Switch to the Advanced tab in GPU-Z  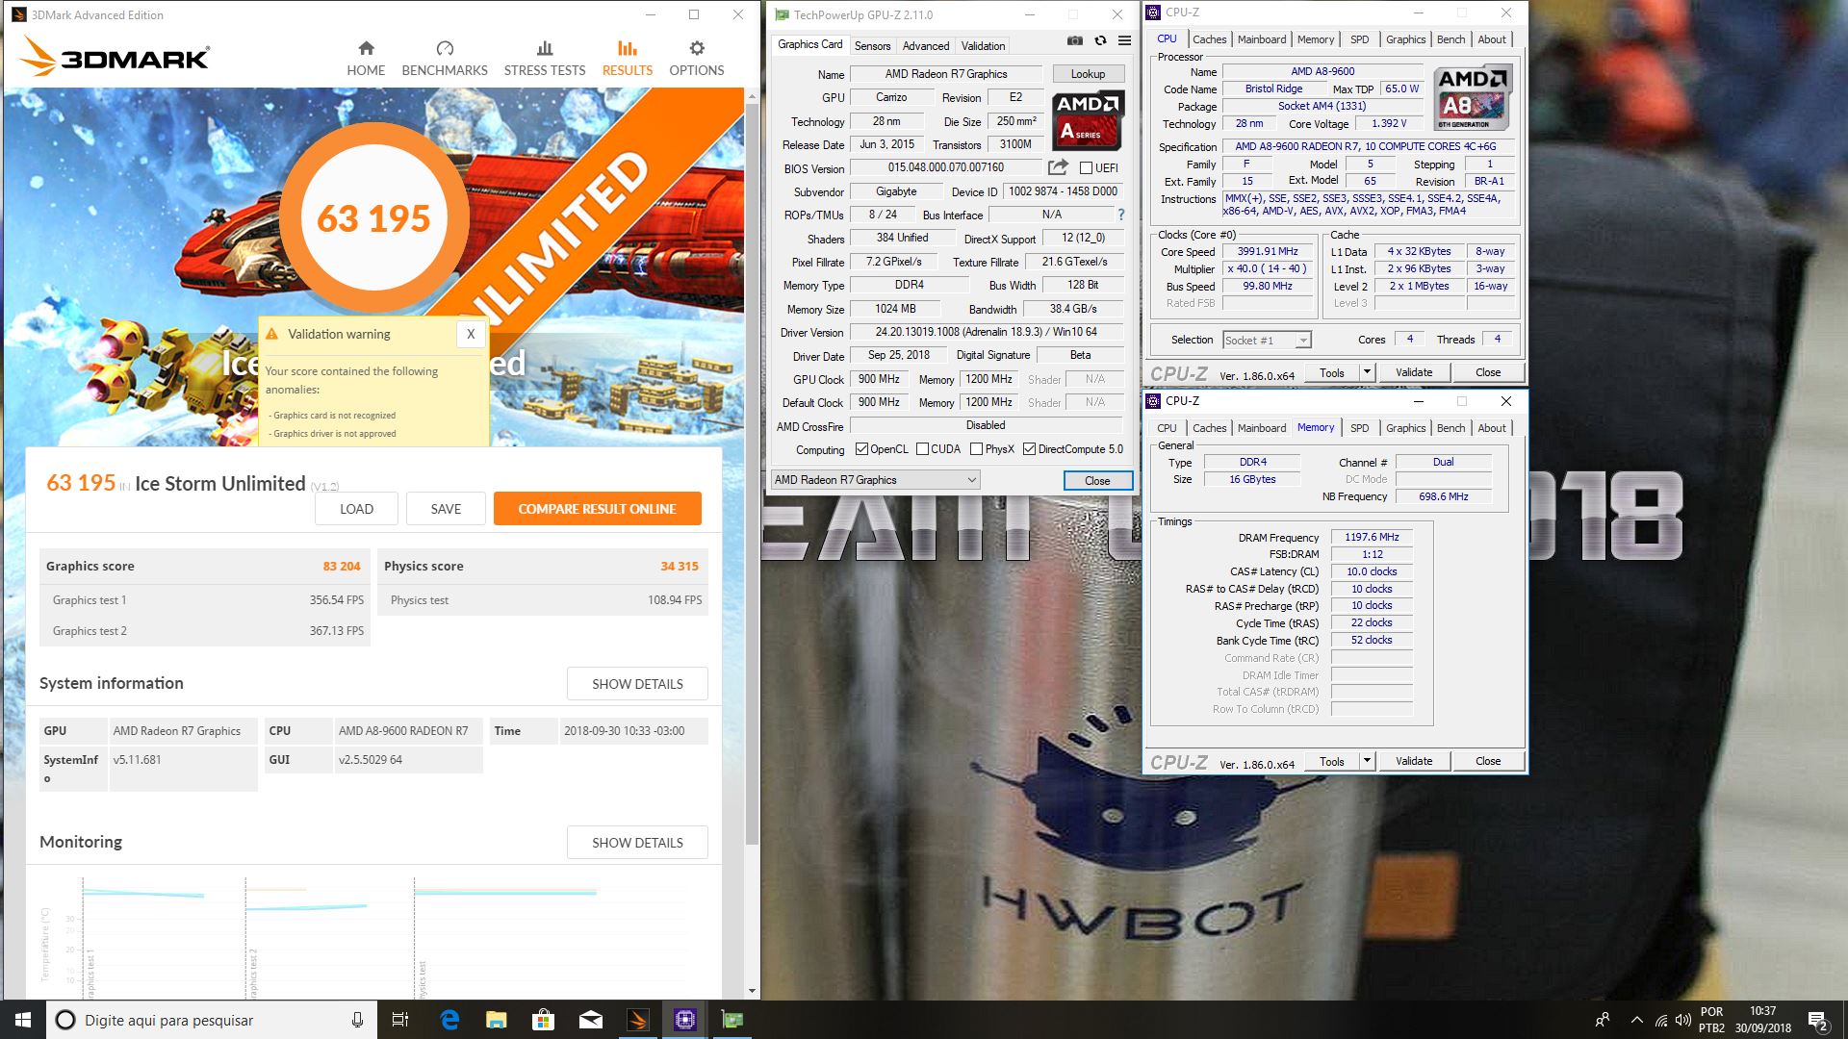[x=926, y=45]
